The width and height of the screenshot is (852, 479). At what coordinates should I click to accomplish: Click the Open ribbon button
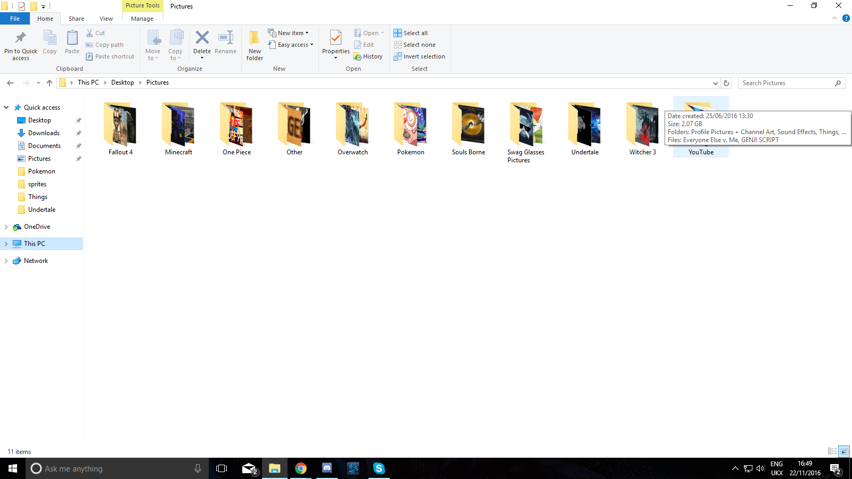369,33
